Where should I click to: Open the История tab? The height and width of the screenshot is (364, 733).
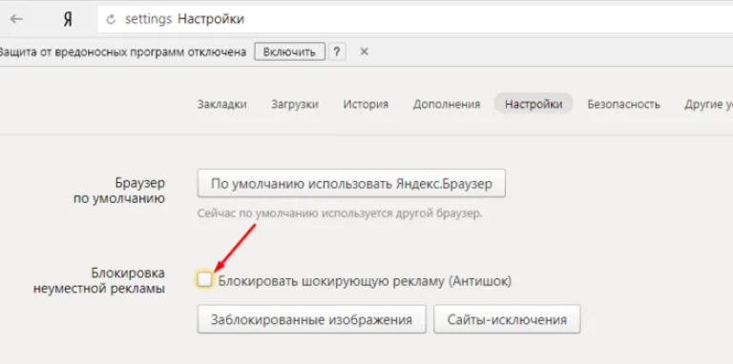click(x=366, y=104)
